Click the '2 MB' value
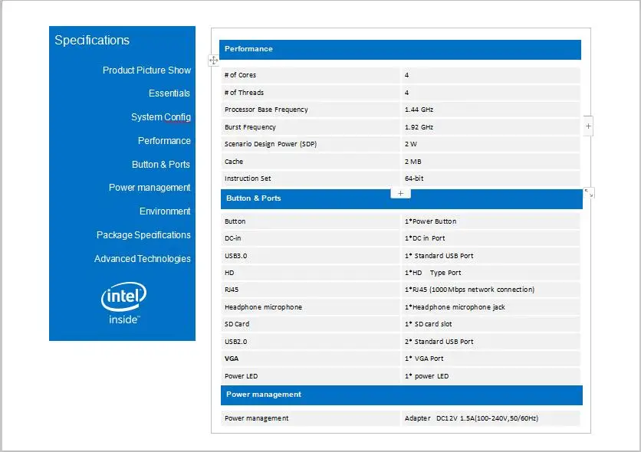The width and height of the screenshot is (641, 452). tap(413, 162)
